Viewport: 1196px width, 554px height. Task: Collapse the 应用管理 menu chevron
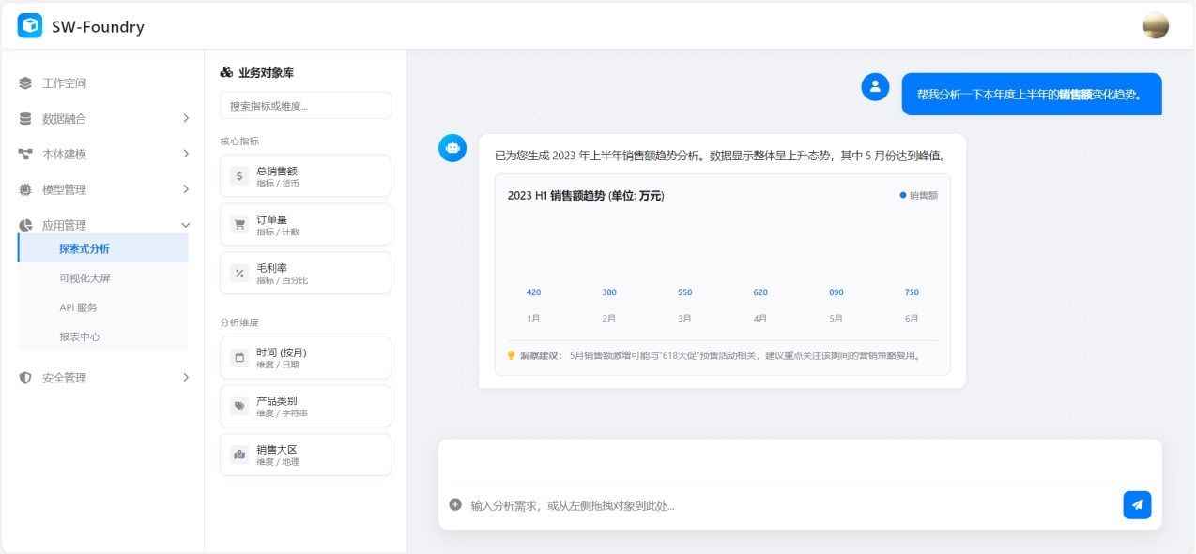click(186, 225)
